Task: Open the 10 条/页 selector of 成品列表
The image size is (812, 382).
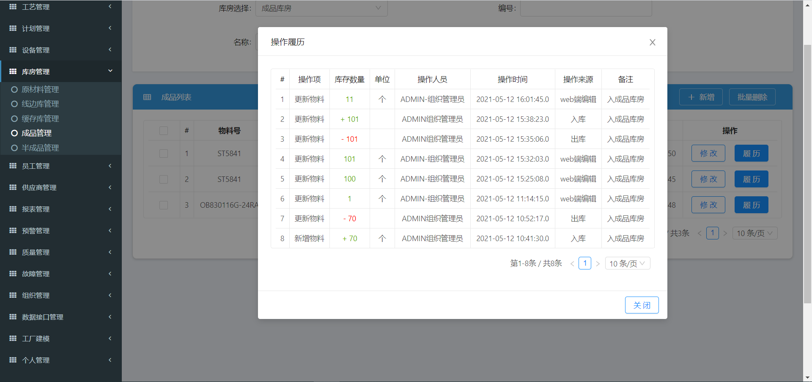Action: pos(755,233)
